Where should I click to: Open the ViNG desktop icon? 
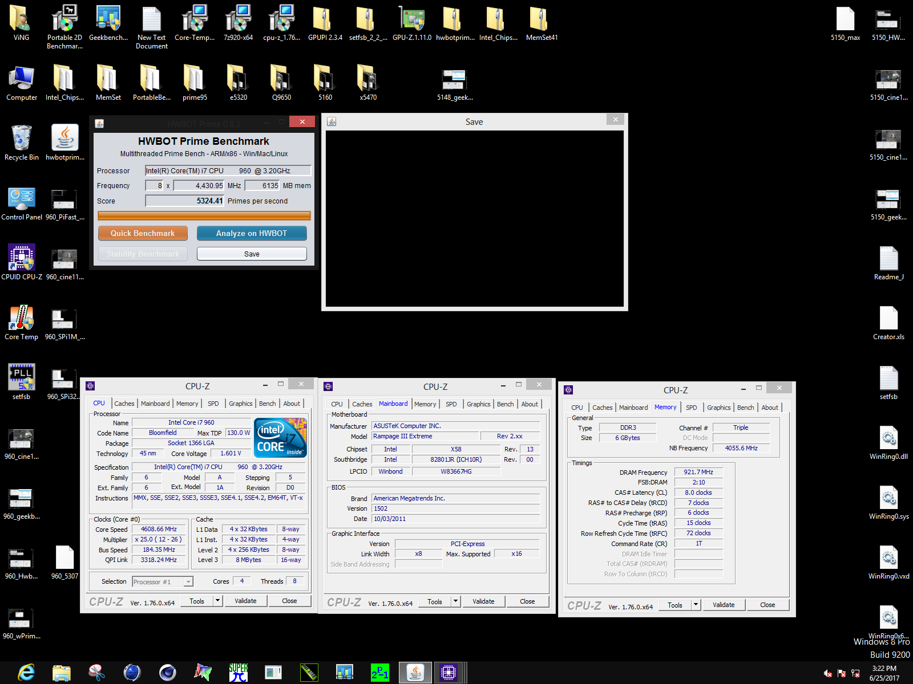coord(21,23)
